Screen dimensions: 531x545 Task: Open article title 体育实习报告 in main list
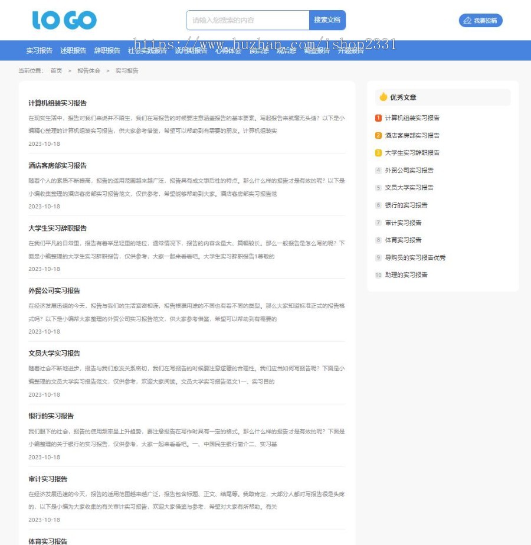click(x=48, y=541)
